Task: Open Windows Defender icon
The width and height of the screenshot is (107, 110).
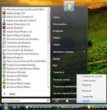Action: point(4,72)
